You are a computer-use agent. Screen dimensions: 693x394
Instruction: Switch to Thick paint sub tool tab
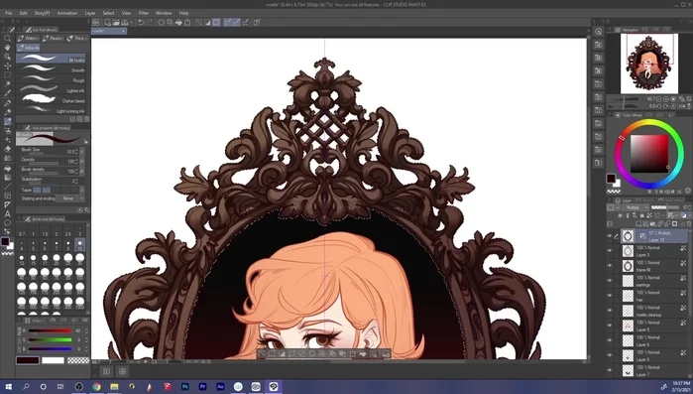76,39
